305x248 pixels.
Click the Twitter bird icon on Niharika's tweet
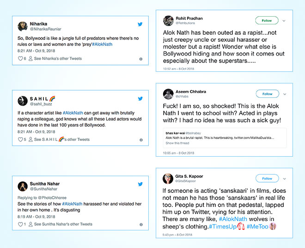tap(140, 24)
